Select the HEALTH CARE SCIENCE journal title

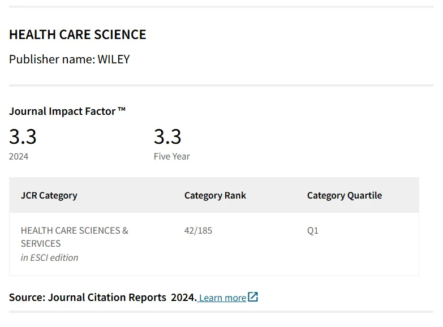coord(78,35)
